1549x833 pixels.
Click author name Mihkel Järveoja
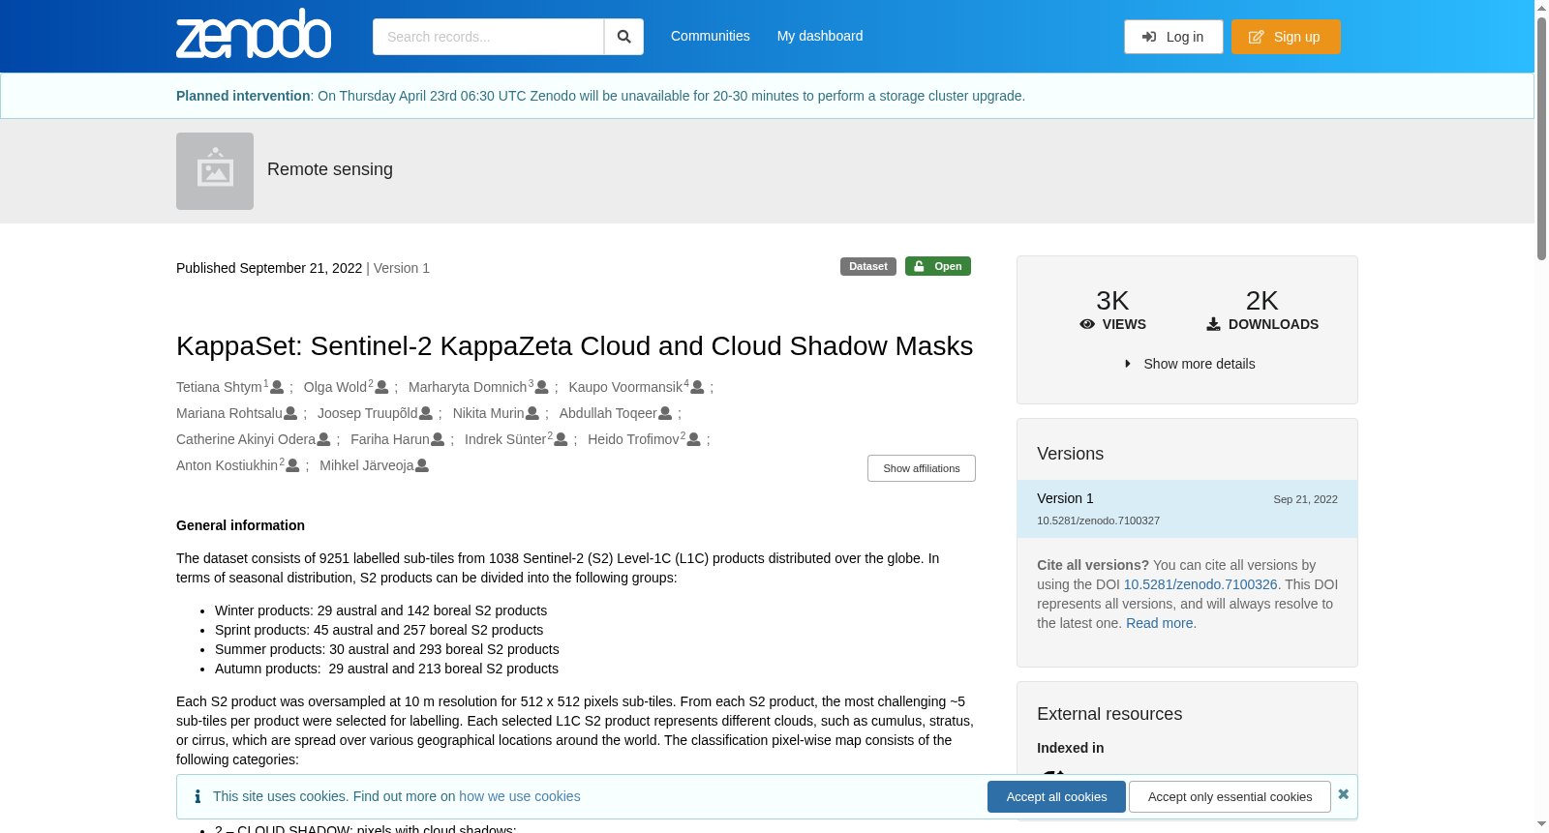click(367, 465)
